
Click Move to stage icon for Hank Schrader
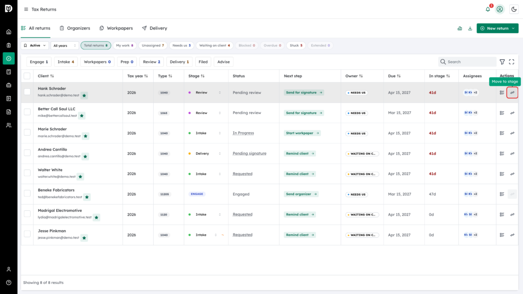(x=512, y=93)
